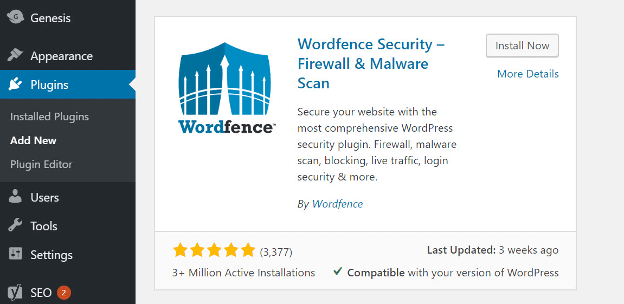Viewport: 624px width, 304px height.
Task: Click the Users person icon
Action: (x=15, y=197)
